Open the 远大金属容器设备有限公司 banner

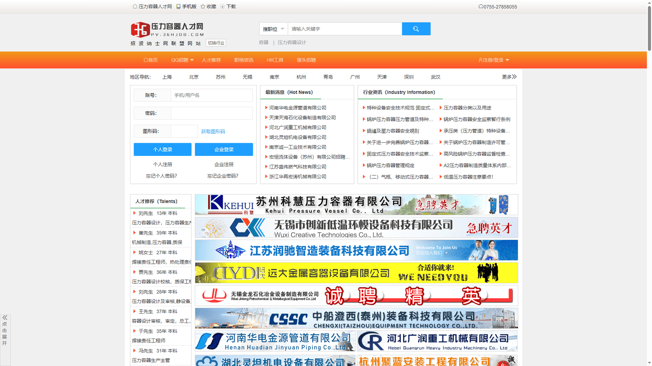(x=356, y=273)
